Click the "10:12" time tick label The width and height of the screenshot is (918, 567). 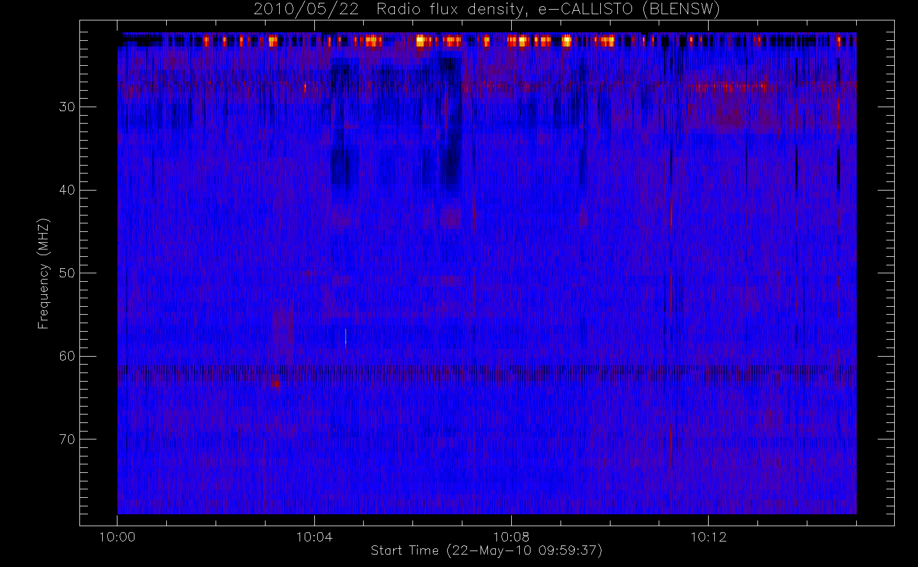(x=708, y=537)
